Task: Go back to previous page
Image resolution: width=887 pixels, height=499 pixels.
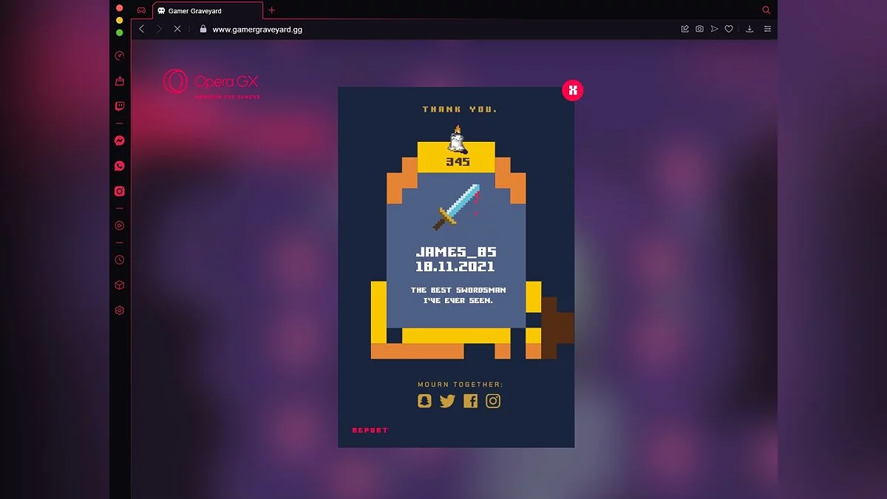Action: pyautogui.click(x=142, y=29)
